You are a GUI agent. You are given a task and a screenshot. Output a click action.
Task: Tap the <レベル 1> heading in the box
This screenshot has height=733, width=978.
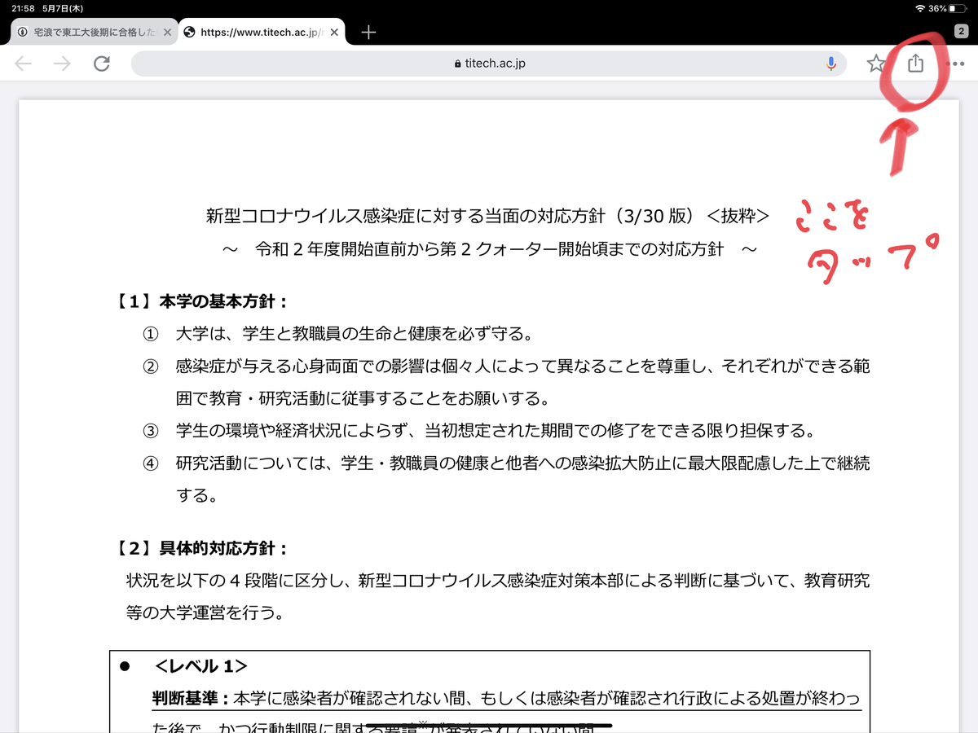[200, 666]
